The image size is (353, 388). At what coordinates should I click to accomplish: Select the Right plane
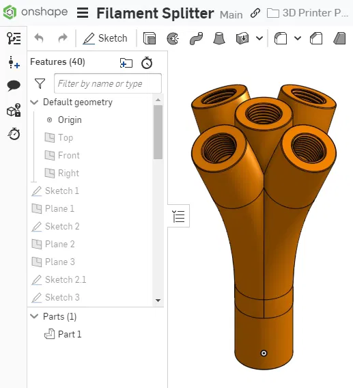coord(62,174)
